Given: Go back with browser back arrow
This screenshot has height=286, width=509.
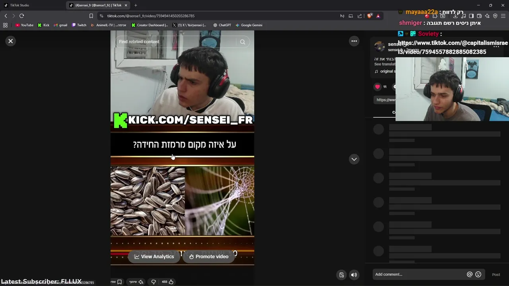Looking at the screenshot, I should pyautogui.click(x=6, y=16).
